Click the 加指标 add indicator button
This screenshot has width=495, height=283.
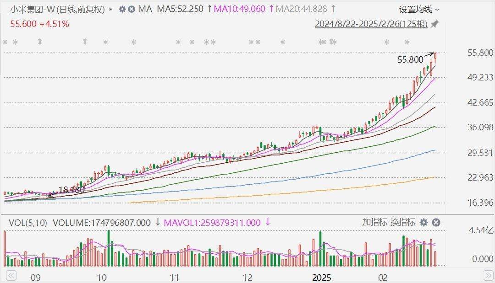(374, 223)
